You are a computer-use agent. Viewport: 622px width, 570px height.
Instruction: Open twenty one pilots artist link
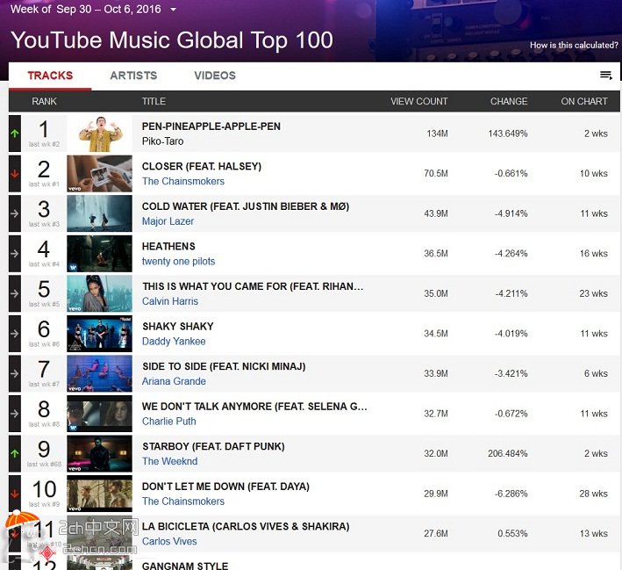point(178,262)
